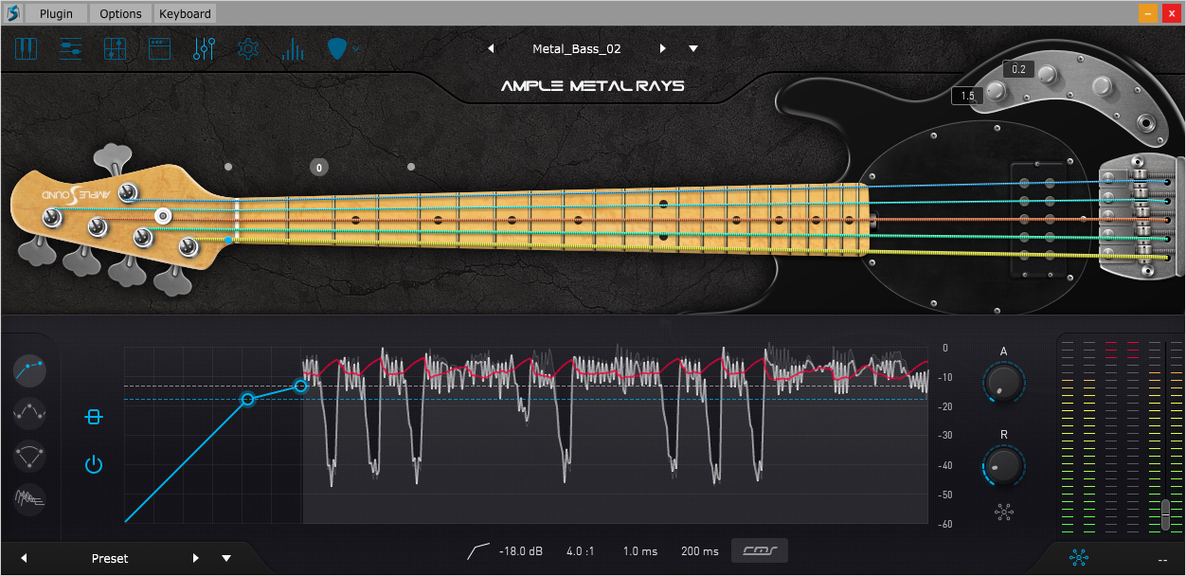Close the plugin window
The height and width of the screenshot is (576, 1186).
point(1172,13)
